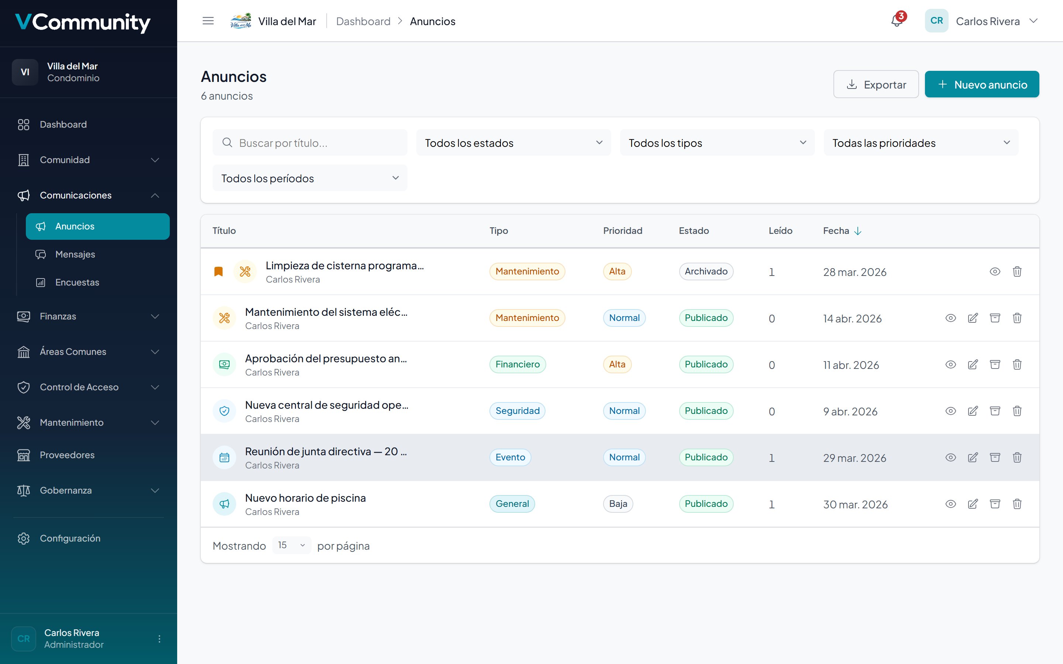
Task: Edit the Mantenimiento del sistema eléctrico announcement
Action: pyautogui.click(x=973, y=318)
